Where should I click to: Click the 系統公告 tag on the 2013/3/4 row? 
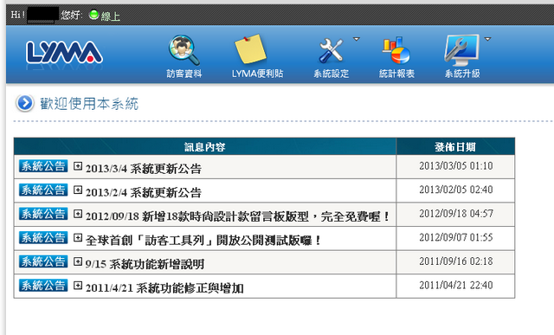(x=43, y=165)
